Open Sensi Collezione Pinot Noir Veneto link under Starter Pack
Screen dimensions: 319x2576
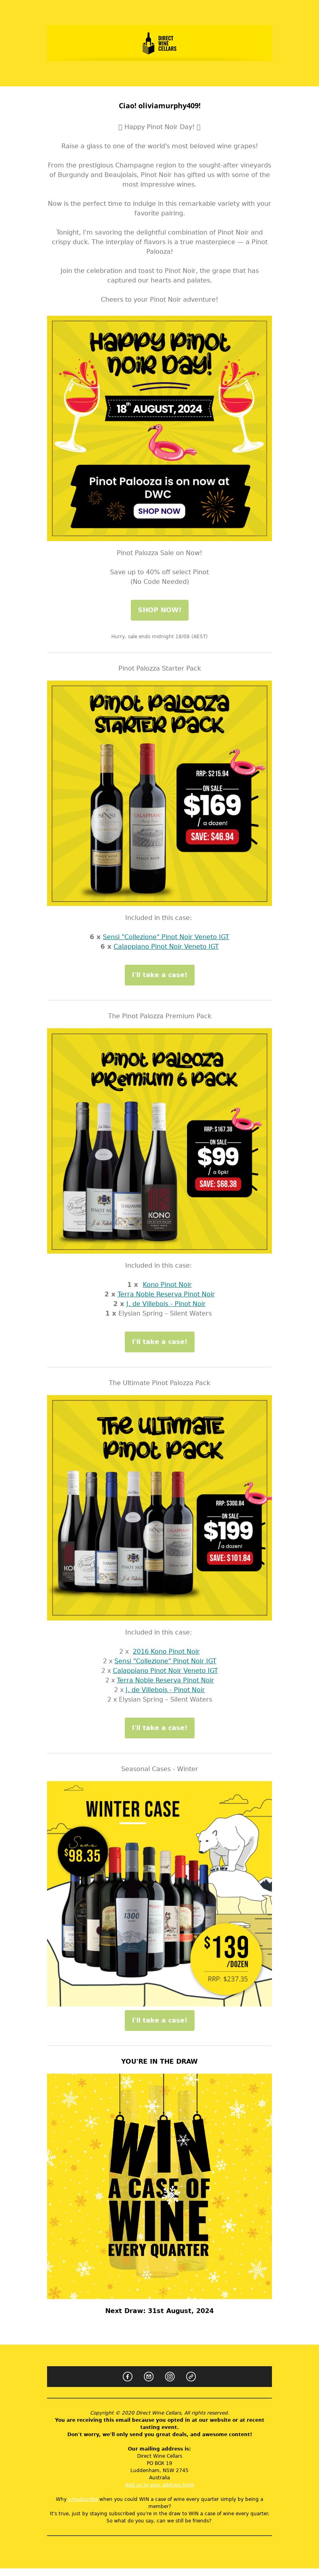pos(165,937)
